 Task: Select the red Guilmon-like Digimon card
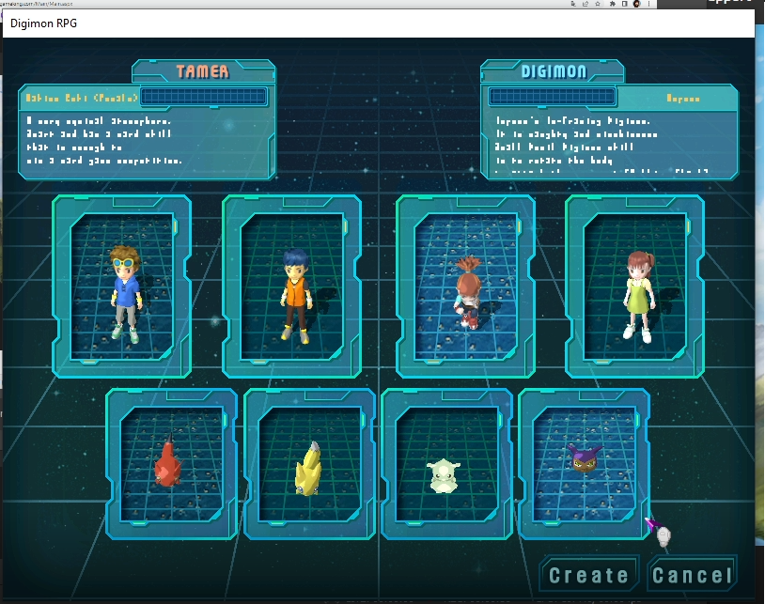(171, 464)
